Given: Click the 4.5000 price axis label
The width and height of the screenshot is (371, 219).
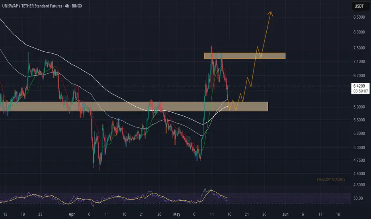Looking at the screenshot, I should [x=359, y=174].
